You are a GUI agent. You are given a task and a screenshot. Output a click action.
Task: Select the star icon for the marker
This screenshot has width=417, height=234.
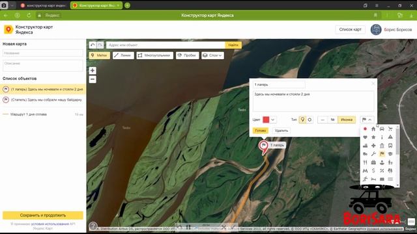point(373,137)
